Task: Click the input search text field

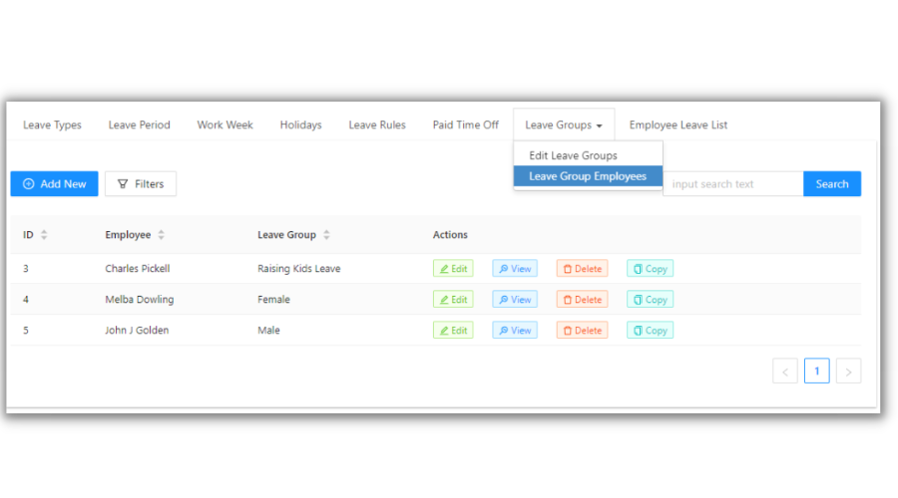Action: [x=733, y=184]
